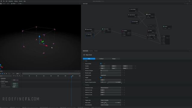Click the Position Y value field
The height and width of the screenshot is (108, 192).
pos(116,66)
